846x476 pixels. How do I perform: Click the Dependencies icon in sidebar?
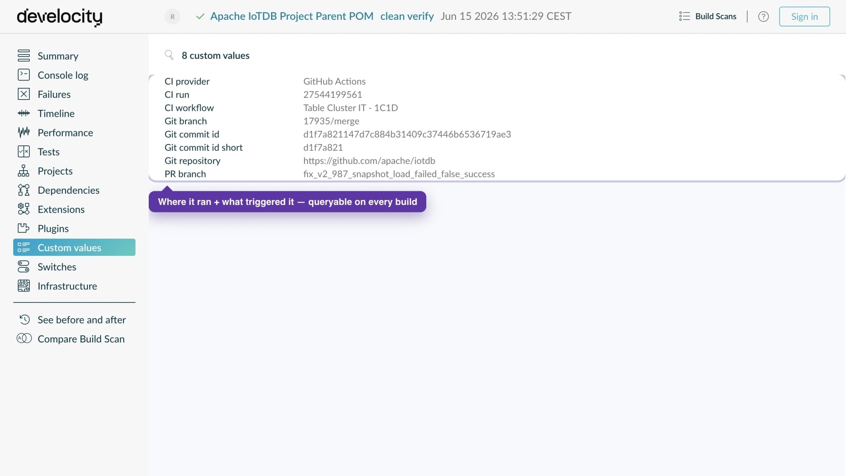pos(24,190)
